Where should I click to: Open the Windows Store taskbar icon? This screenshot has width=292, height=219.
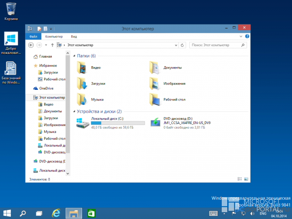point(91,214)
